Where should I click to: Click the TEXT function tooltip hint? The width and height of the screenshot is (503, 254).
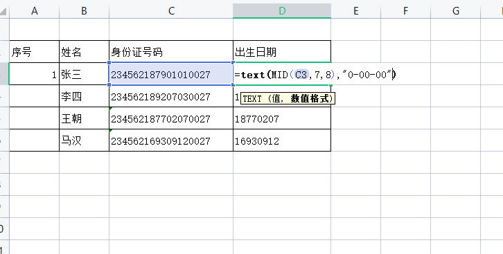(x=288, y=98)
